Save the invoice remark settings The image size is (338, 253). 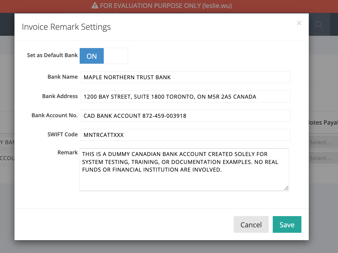pos(287,224)
